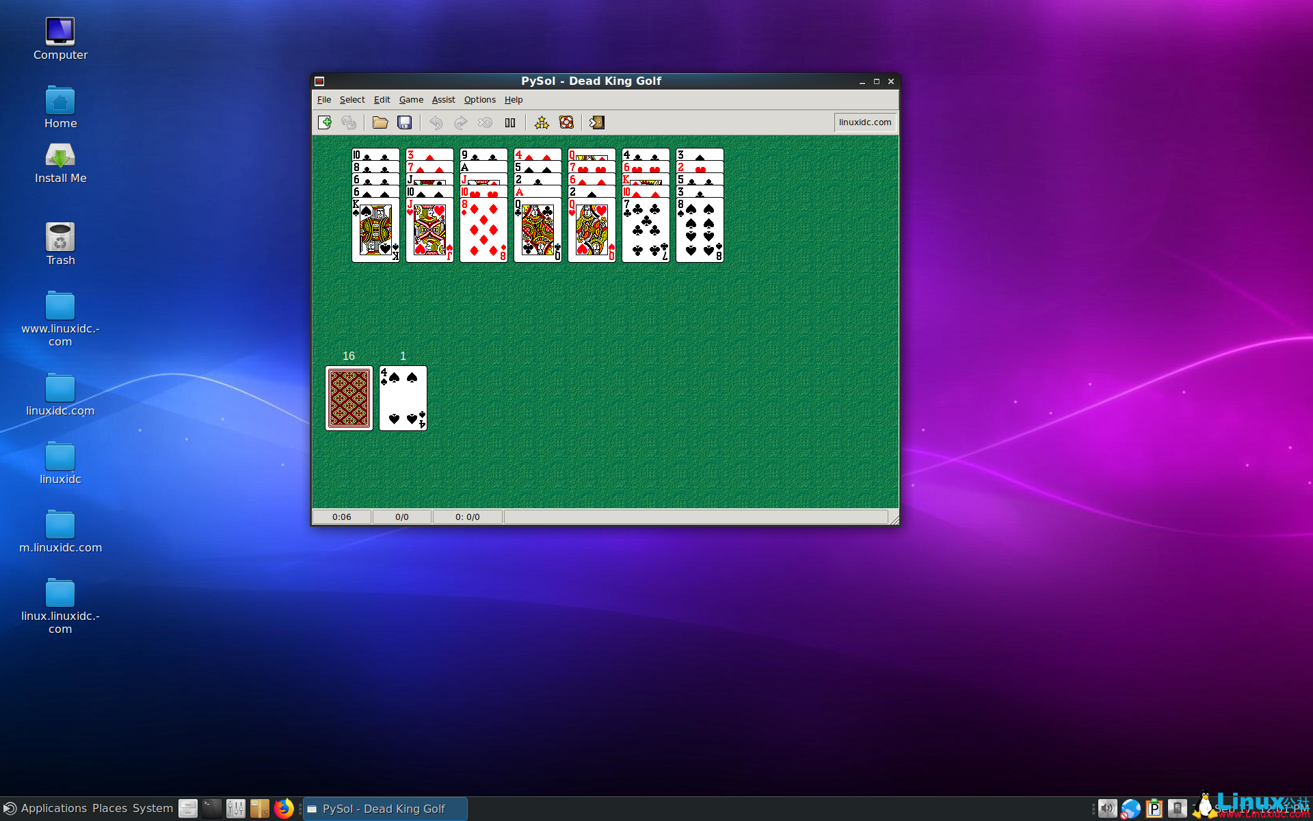Click the 'P' icon in the system tray

[x=1154, y=809]
